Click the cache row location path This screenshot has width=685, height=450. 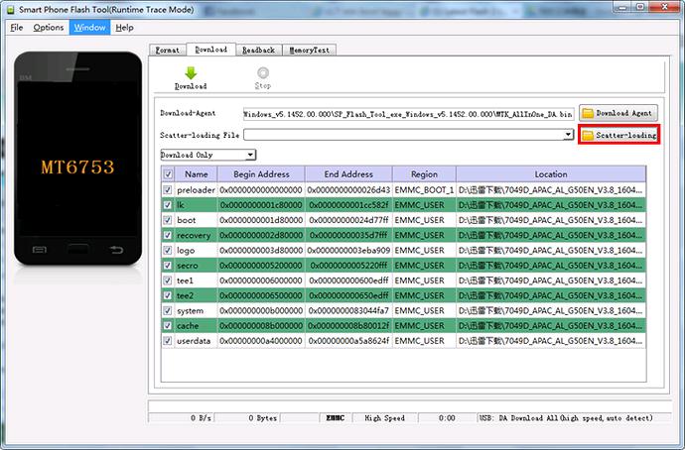551,326
